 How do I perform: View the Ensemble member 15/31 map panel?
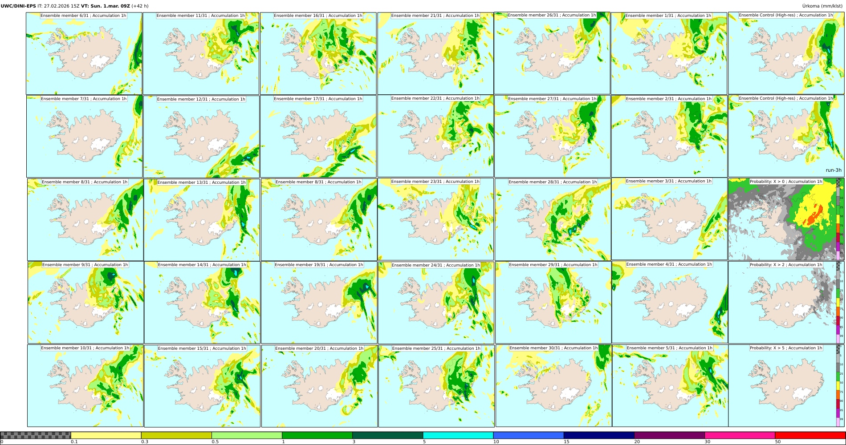click(202, 386)
